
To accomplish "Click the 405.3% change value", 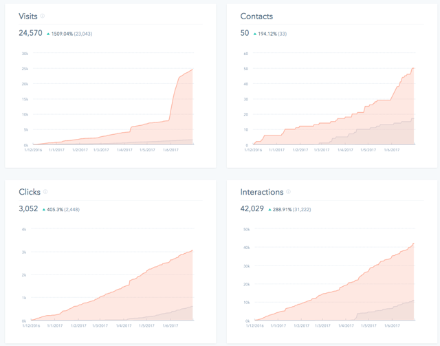I will pos(55,210).
